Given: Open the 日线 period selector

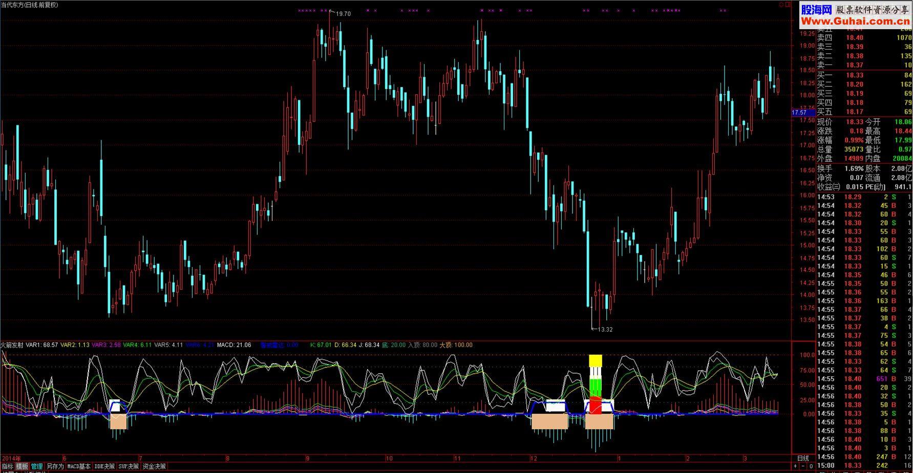Looking at the screenshot, I should (x=803, y=458).
